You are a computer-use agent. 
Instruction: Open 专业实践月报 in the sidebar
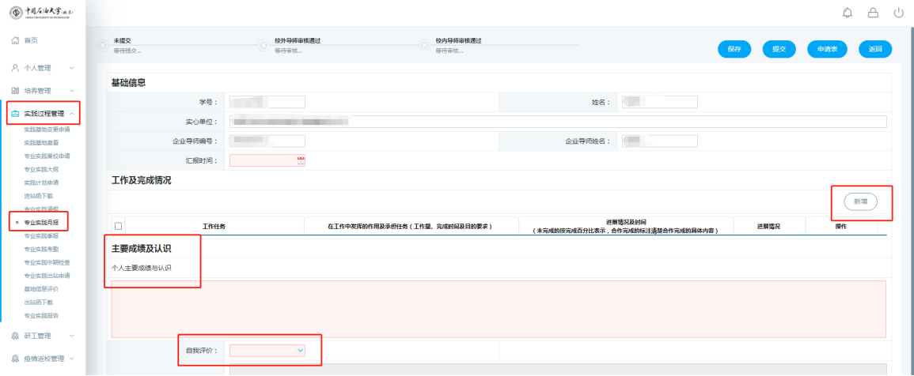click(41, 223)
